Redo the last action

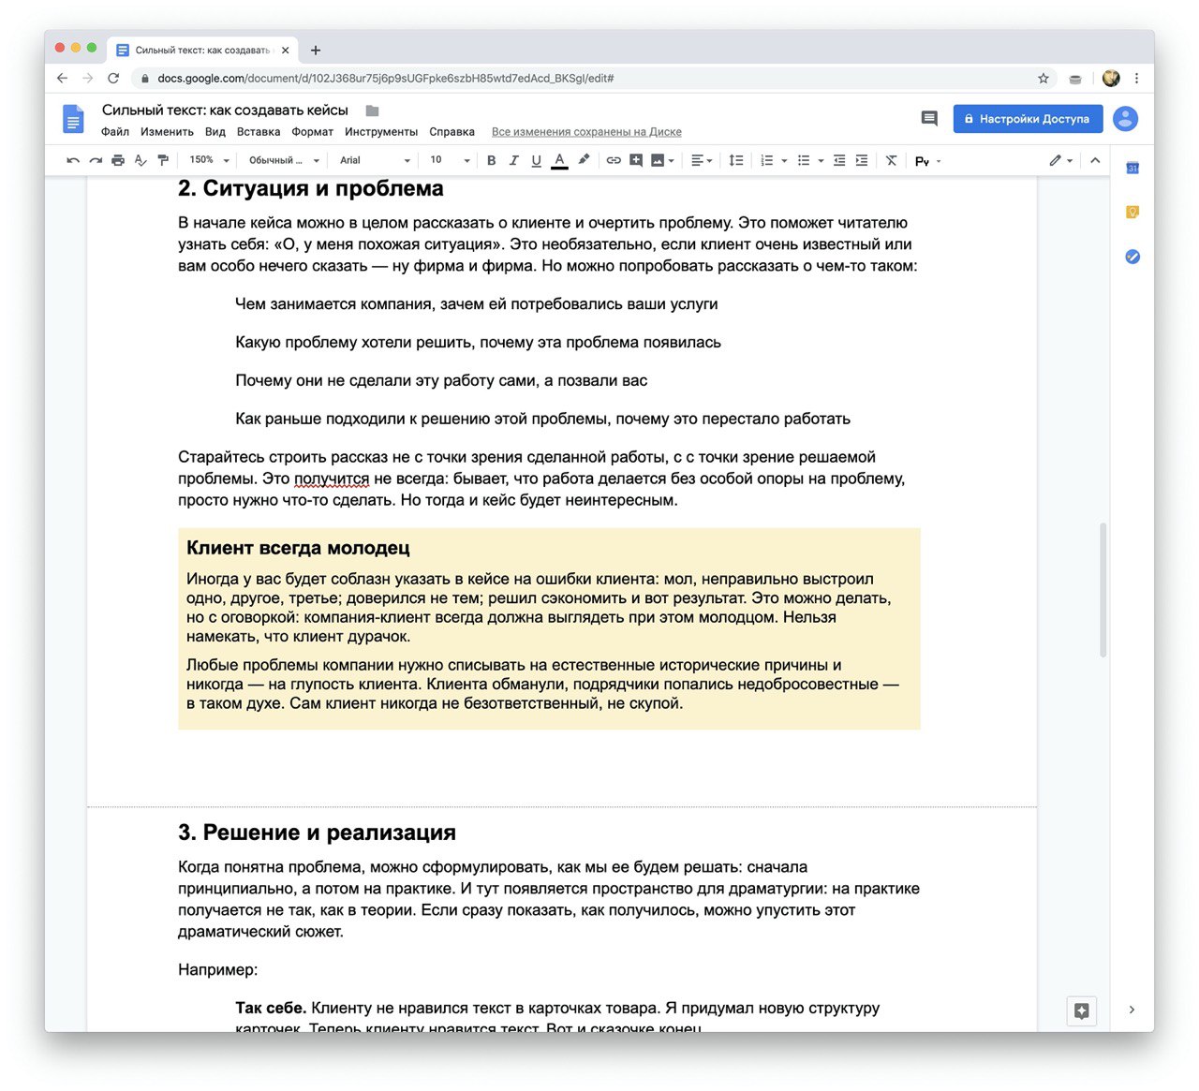pyautogui.click(x=96, y=160)
